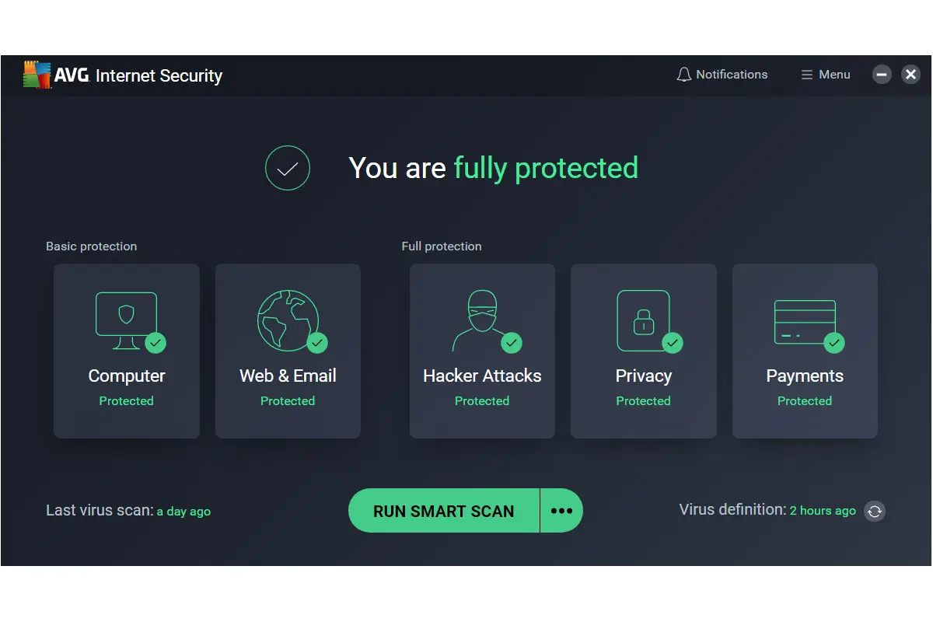Click the 2 hours ago definition link

coord(823,511)
